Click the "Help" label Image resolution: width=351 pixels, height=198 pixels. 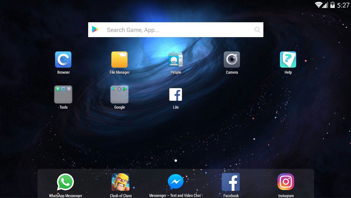(x=288, y=72)
